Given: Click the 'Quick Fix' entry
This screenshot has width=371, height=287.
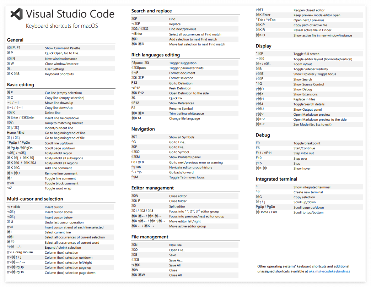Looking at the screenshot, I should tap(176, 98).
